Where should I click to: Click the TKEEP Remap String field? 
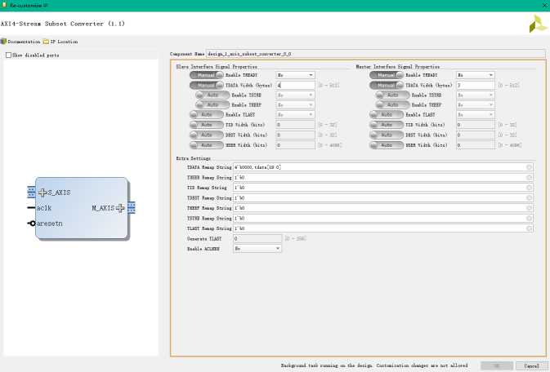(383, 208)
